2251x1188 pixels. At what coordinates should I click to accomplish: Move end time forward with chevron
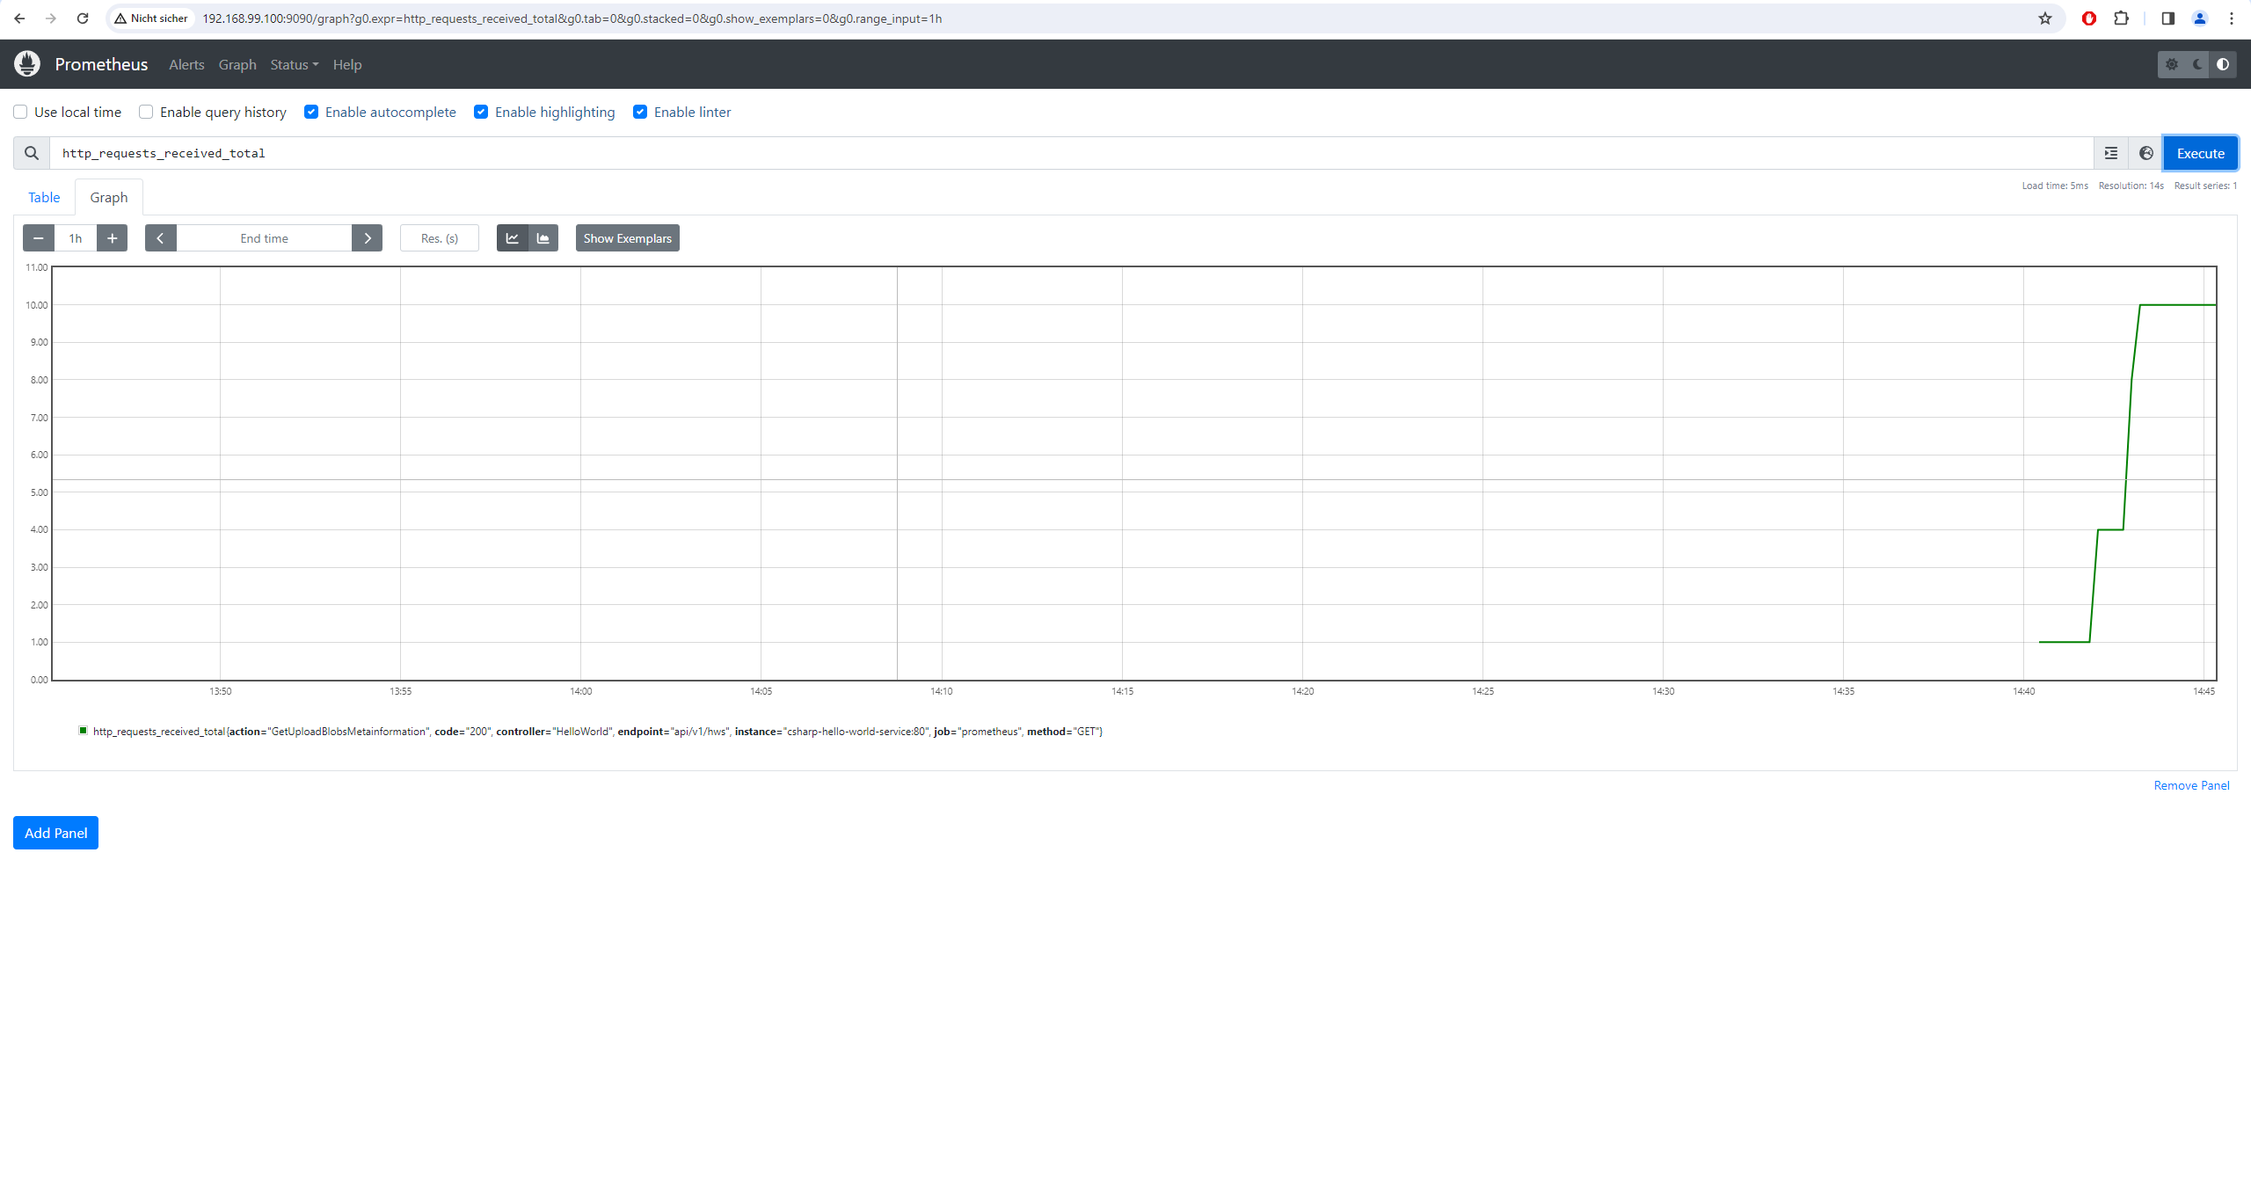(x=368, y=238)
